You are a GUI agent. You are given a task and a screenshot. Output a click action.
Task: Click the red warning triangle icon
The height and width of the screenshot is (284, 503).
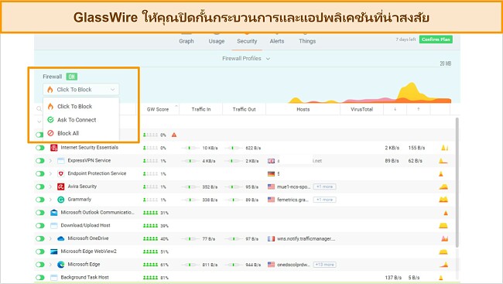174,135
